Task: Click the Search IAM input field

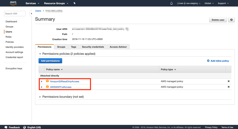Action: [x=15, y=14]
